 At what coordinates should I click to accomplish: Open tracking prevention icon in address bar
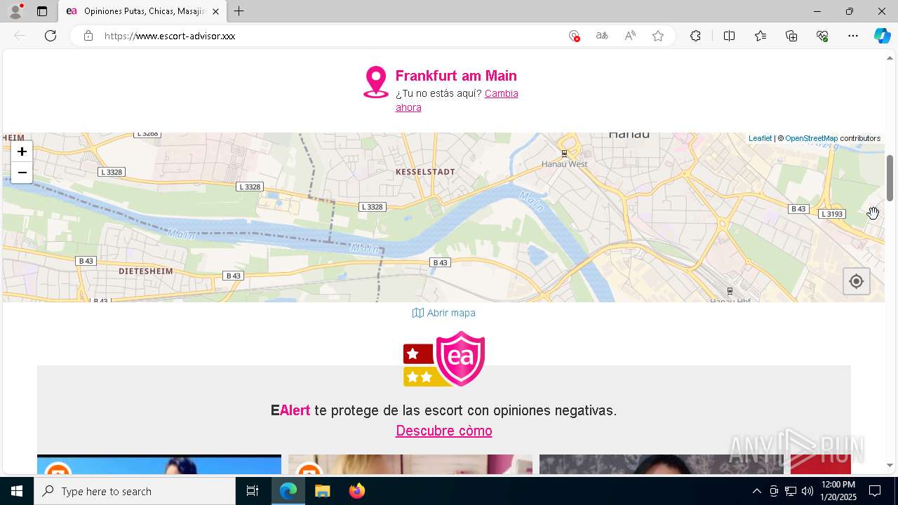point(574,36)
